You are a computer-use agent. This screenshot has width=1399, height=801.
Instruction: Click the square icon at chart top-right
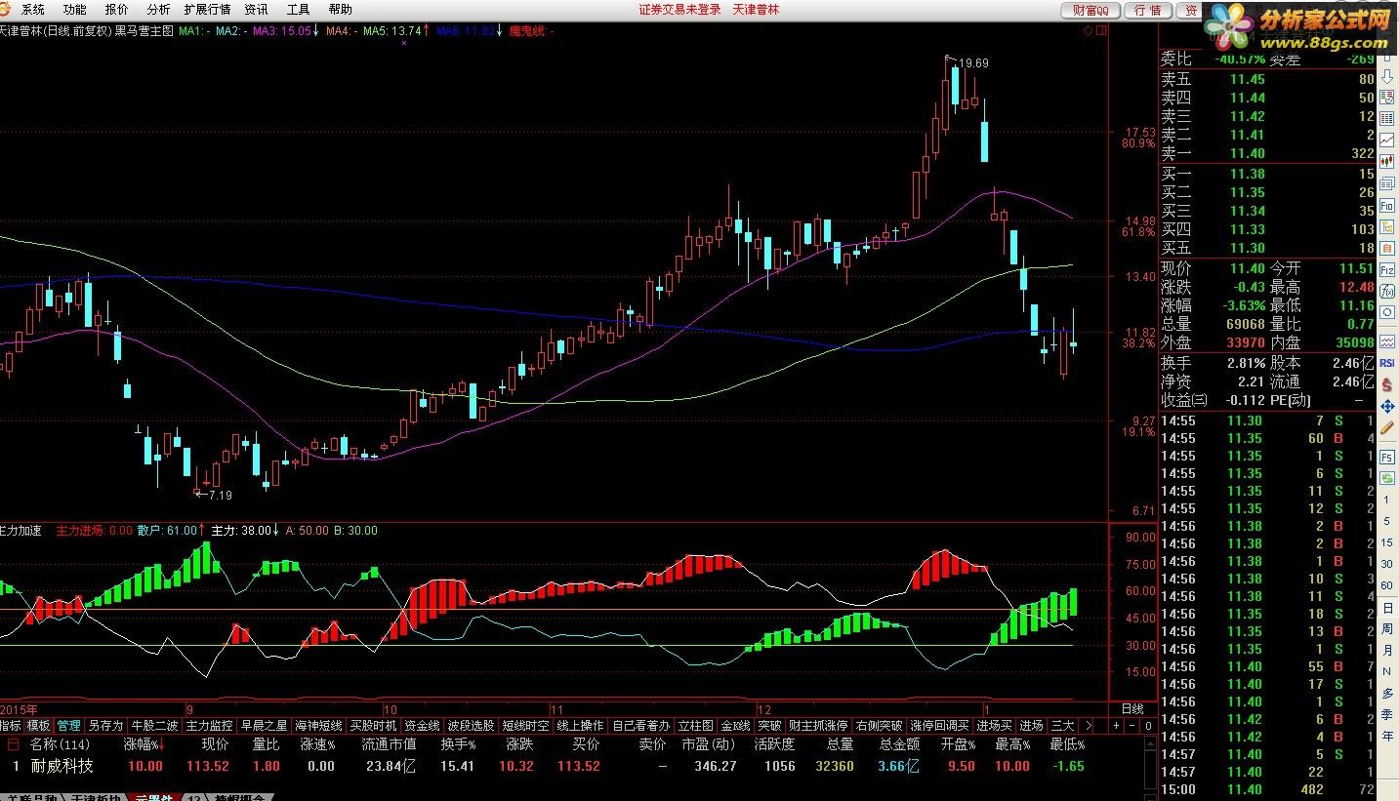1101,30
